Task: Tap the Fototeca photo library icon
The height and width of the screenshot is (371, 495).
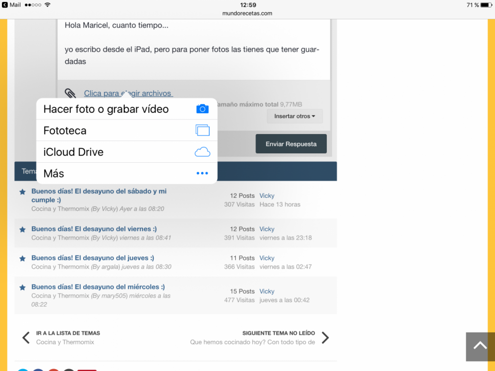Action: (x=202, y=131)
